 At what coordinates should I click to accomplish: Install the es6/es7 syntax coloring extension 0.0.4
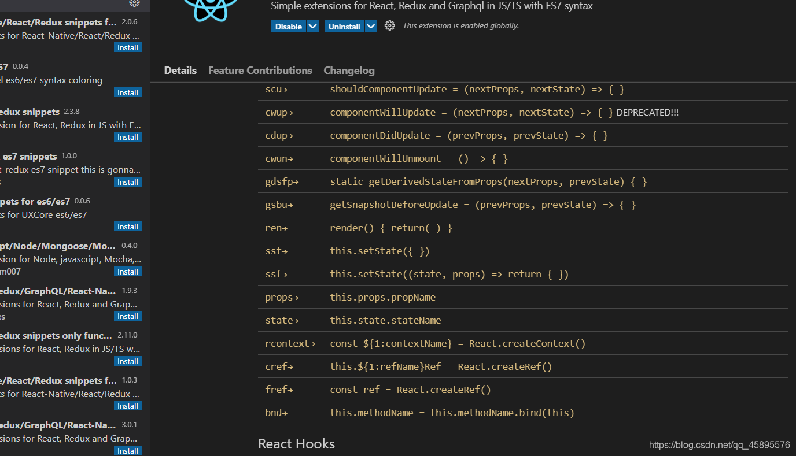point(128,92)
